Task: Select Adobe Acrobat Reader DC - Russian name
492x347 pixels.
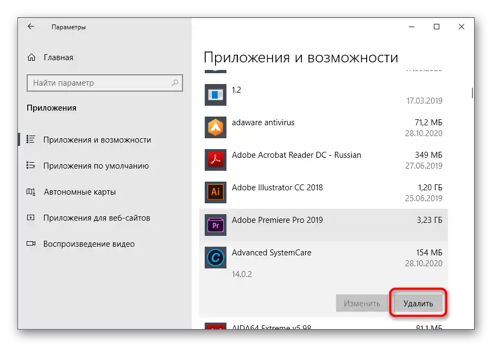Action: (297, 155)
